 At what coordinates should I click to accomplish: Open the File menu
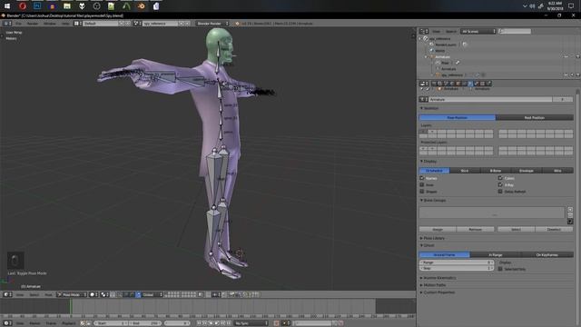(x=18, y=24)
